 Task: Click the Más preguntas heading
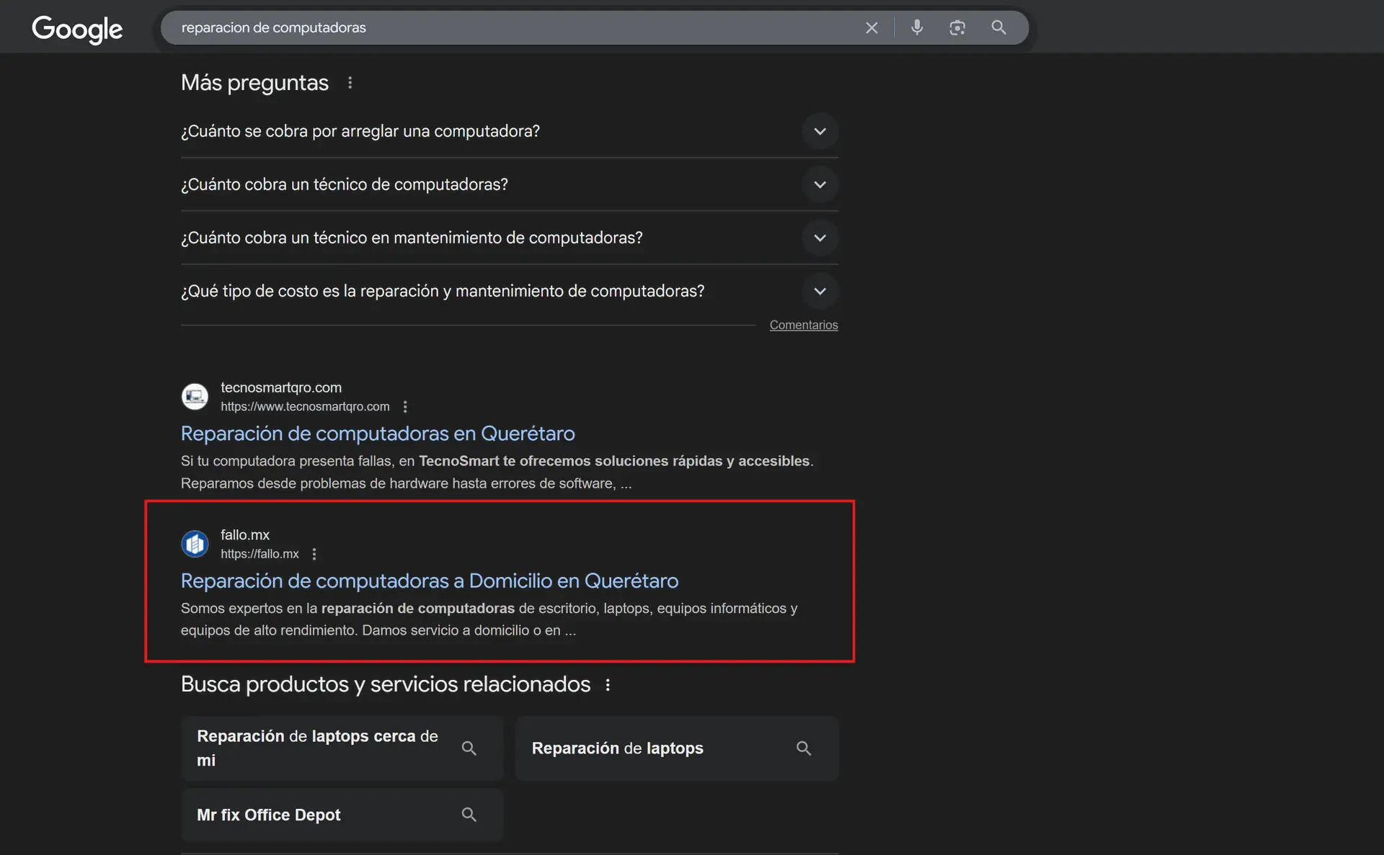[254, 83]
